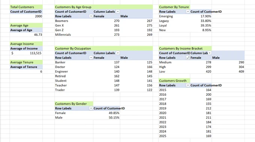Open Row Labels filter in Customers Growth table

pos(187,85)
